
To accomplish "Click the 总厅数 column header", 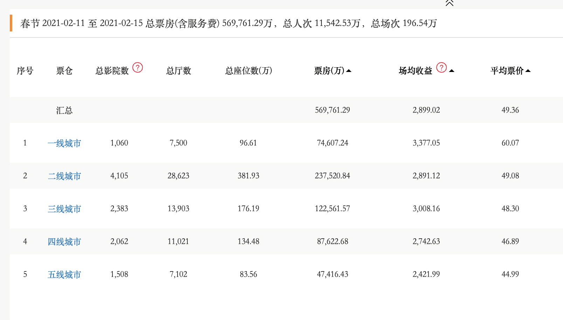I will 179,71.
